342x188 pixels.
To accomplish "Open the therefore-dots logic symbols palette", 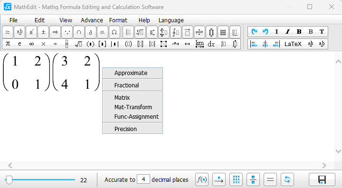I will tap(67, 32).
